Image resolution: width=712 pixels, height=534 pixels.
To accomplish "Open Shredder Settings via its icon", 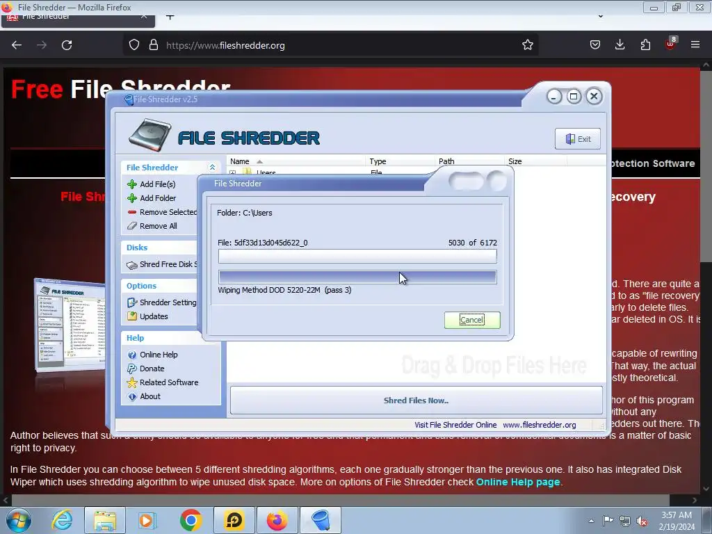I will coord(132,302).
